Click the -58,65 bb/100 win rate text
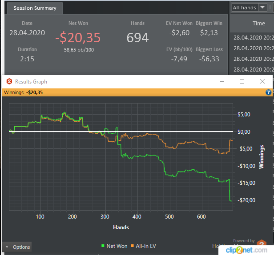The height and width of the screenshot is (255, 274). click(78, 50)
